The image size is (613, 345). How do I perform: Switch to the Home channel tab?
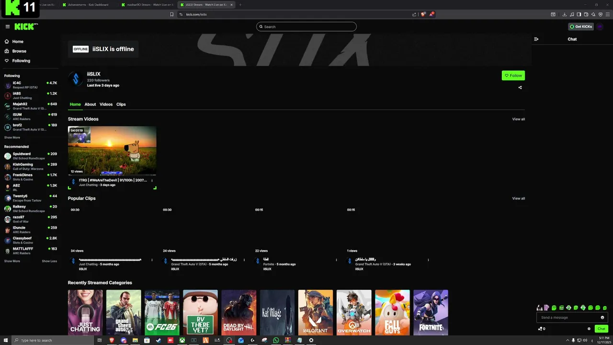coord(75,104)
